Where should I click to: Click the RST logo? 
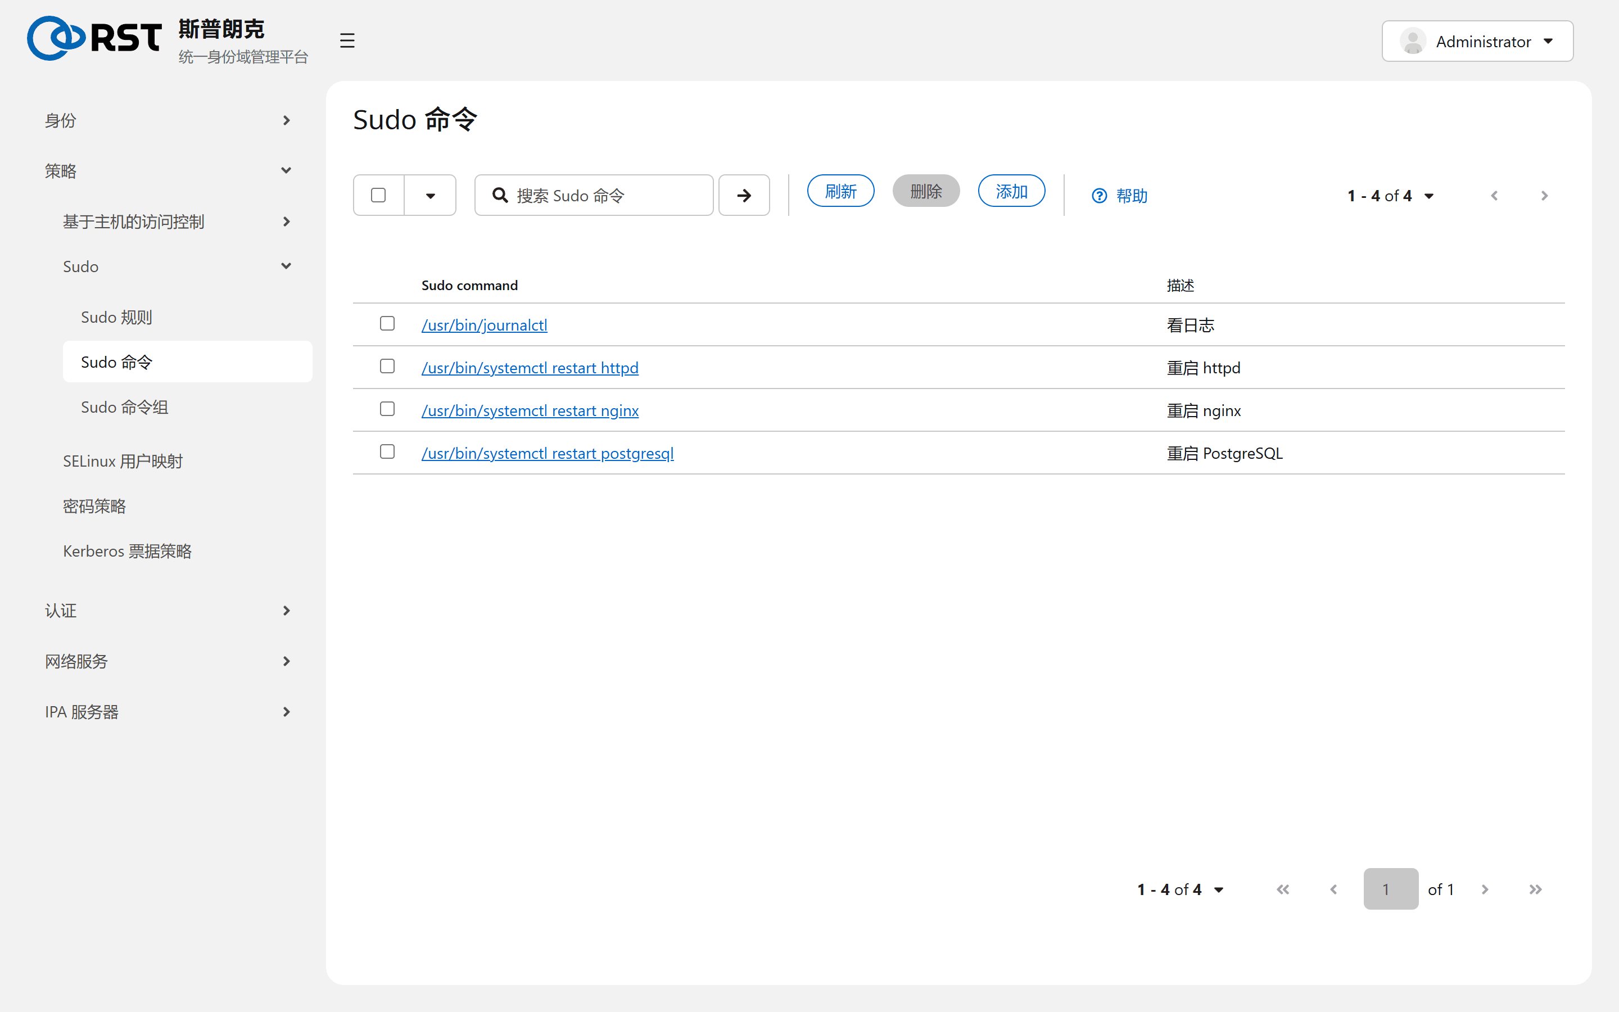point(94,38)
